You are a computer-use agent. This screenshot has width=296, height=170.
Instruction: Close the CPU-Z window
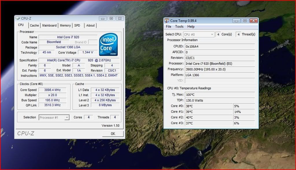[119, 18]
